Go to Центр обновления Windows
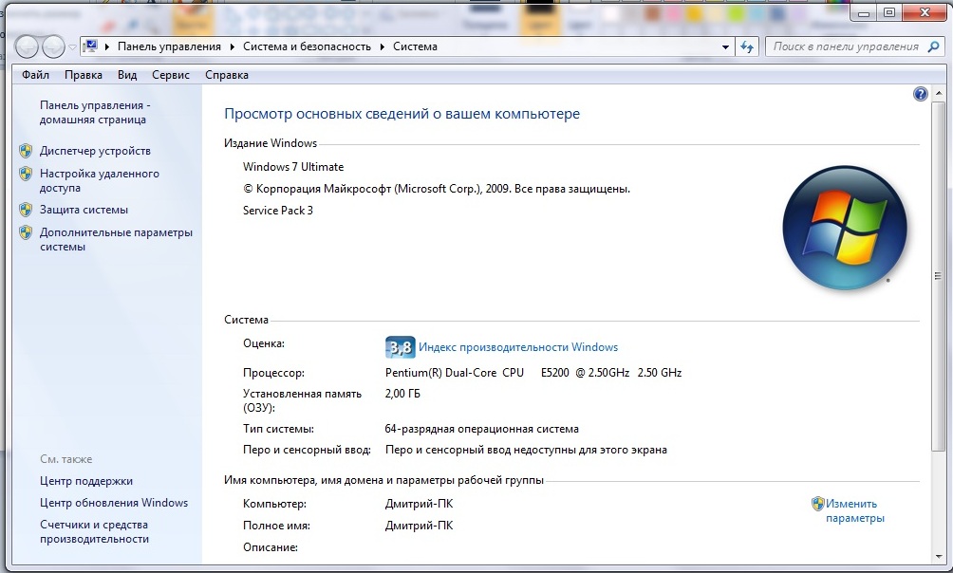This screenshot has width=953, height=573. 114,503
